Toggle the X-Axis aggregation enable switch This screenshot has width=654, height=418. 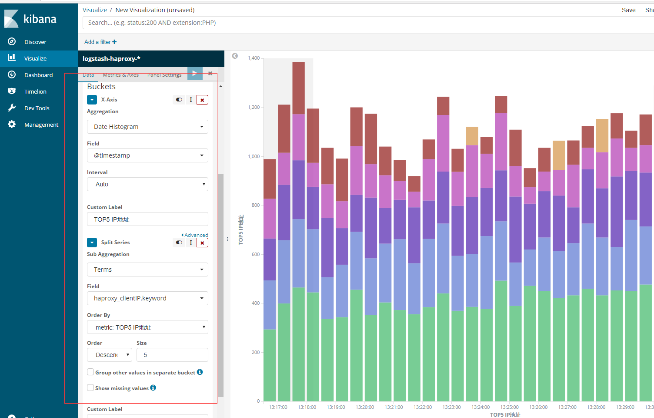(x=179, y=100)
